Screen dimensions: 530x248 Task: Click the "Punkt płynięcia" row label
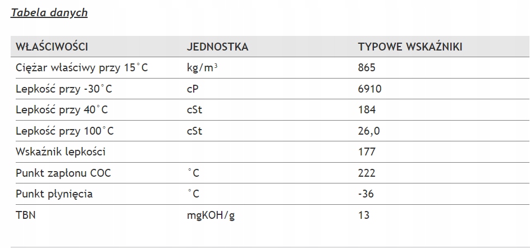pos(54,194)
